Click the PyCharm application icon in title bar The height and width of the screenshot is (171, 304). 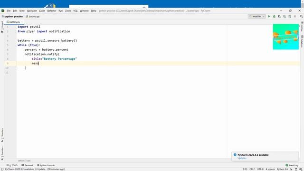pos(3,10)
